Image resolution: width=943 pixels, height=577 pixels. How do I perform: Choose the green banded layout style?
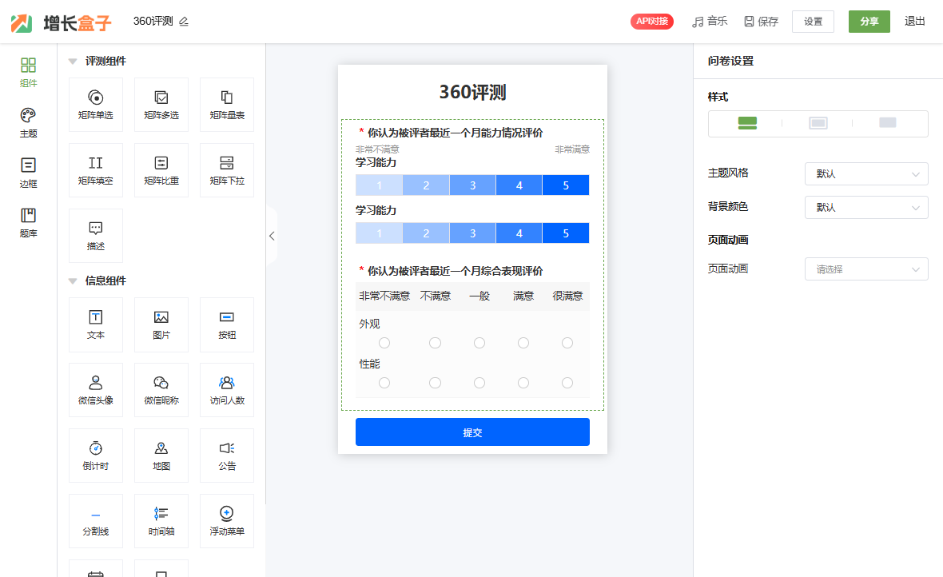pos(747,123)
